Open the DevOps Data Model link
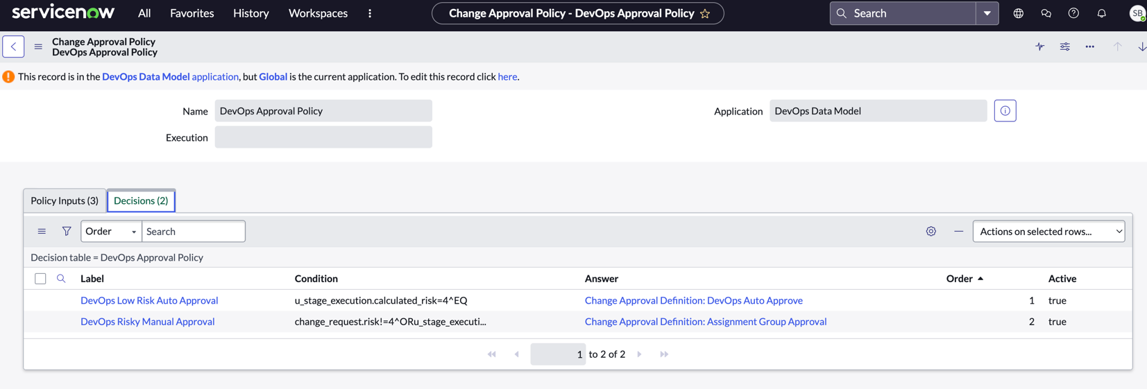This screenshot has height=389, width=1147. 146,76
